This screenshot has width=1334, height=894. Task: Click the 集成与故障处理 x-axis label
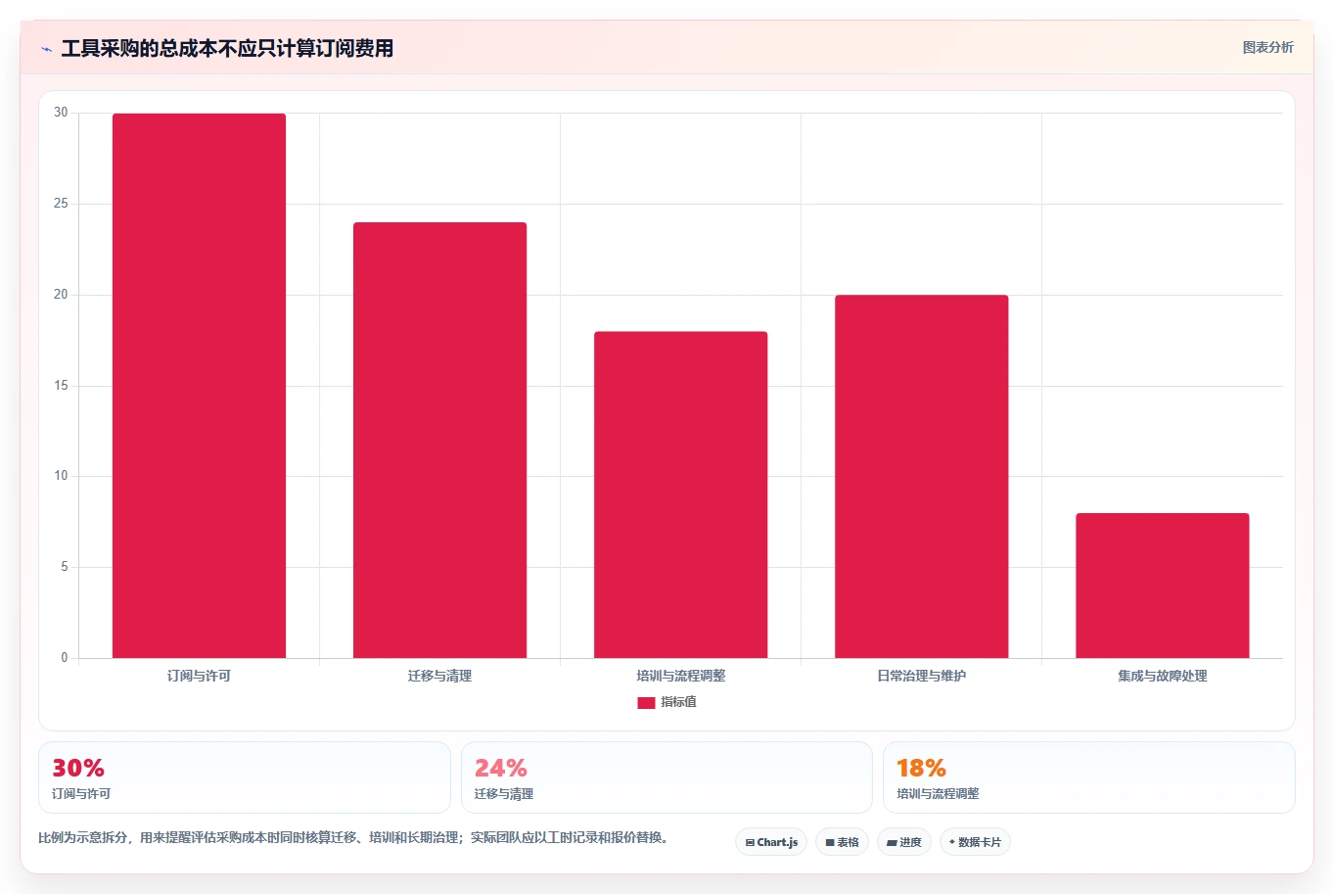1162,676
